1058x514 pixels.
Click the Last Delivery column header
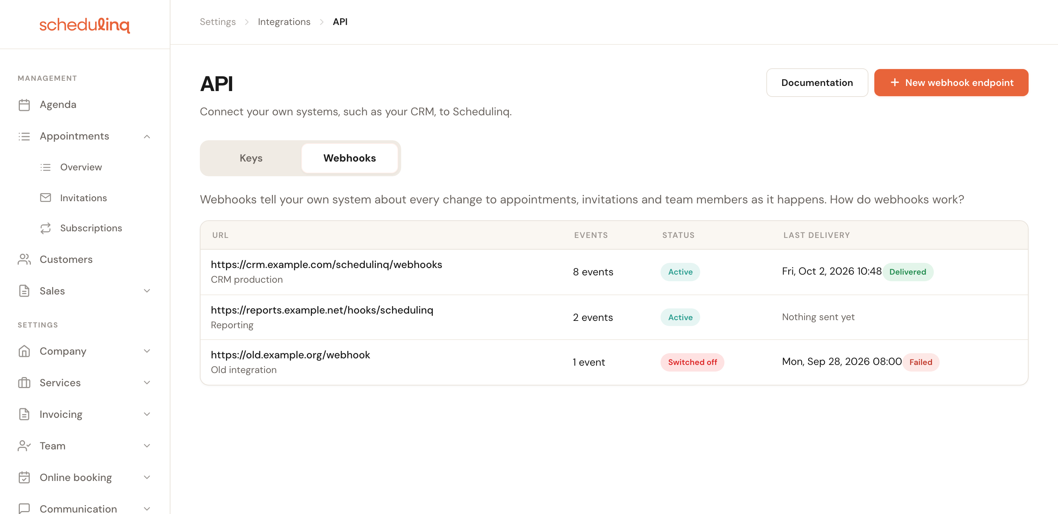[x=817, y=235]
